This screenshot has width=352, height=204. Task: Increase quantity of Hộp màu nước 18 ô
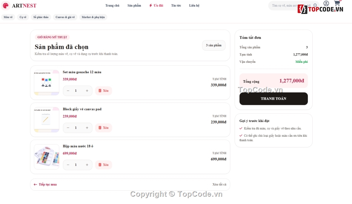pyautogui.click(x=87, y=165)
